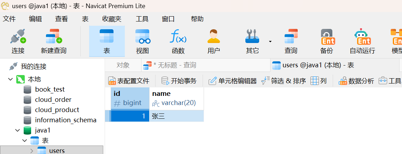Open the 单元格编辑器 tool
Screen dimensions: 402x154
tap(233, 81)
